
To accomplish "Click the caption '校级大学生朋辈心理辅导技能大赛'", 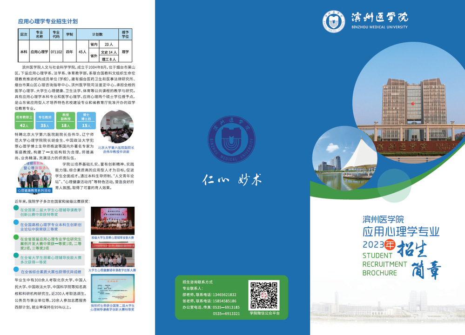I will point(113,237).
